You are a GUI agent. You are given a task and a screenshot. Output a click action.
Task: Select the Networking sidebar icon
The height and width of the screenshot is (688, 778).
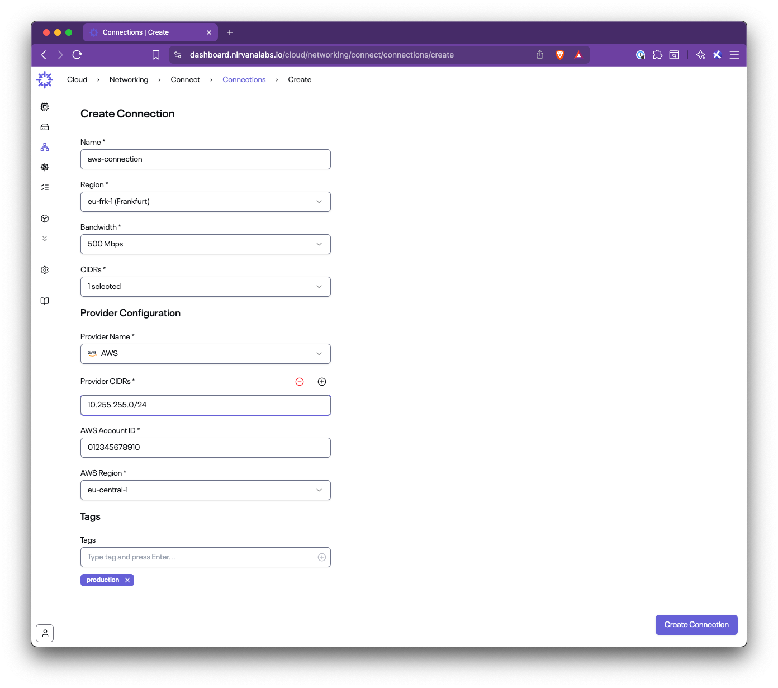[x=45, y=146]
